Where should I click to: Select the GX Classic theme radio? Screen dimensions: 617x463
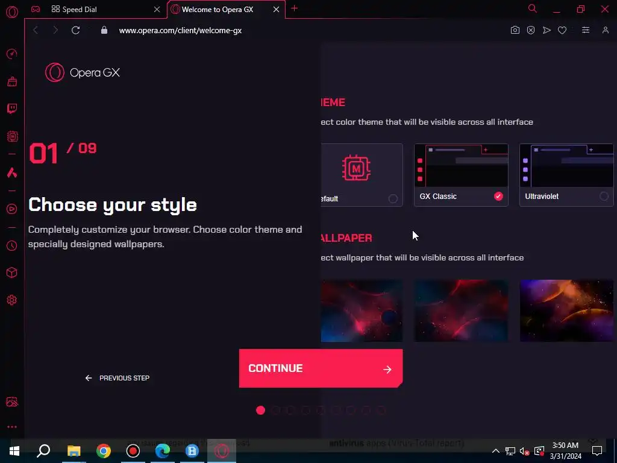pyautogui.click(x=498, y=196)
